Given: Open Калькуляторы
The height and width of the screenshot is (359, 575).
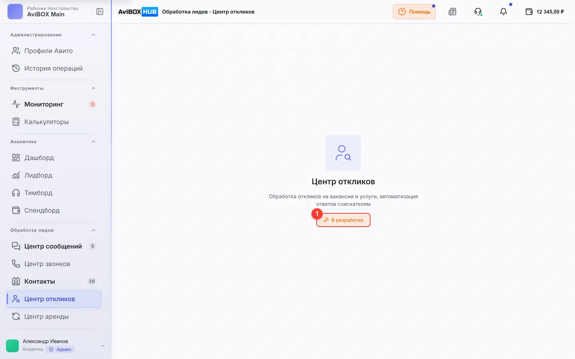Looking at the screenshot, I should click(54, 122).
